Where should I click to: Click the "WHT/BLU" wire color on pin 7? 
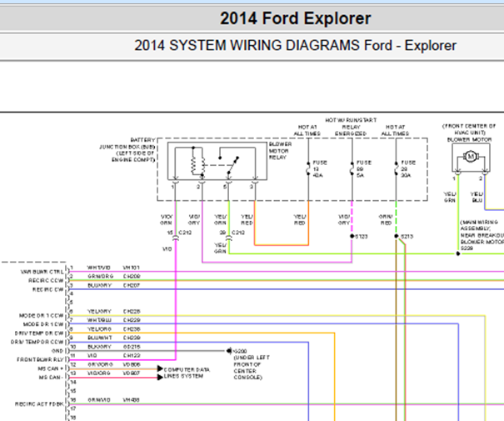pos(100,320)
